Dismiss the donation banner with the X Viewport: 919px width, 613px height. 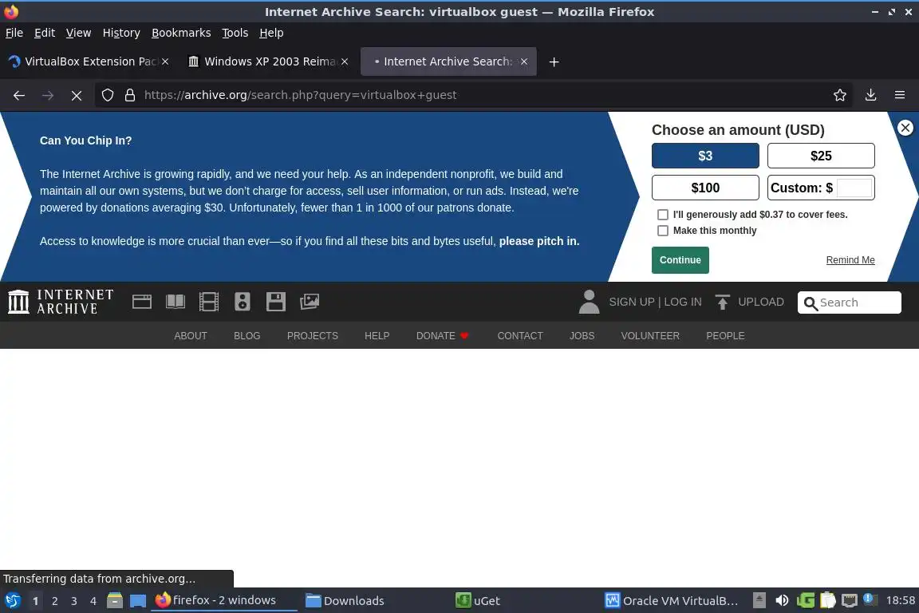905,128
